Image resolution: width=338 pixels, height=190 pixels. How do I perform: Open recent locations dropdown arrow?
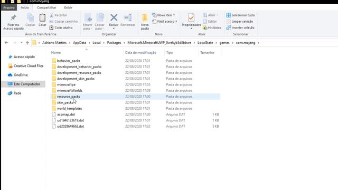click(21, 43)
